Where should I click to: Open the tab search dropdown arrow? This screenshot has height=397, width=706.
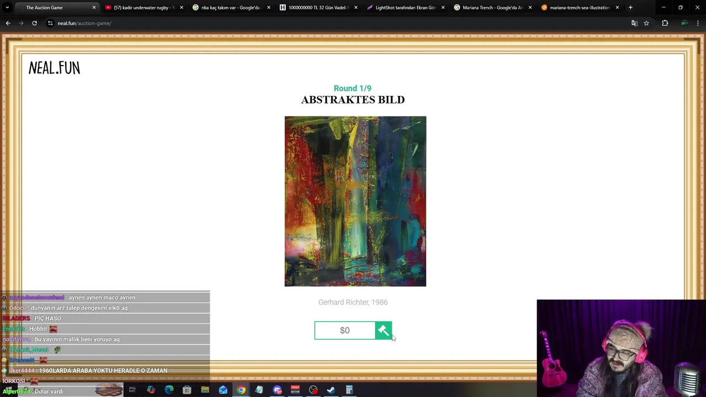pyautogui.click(x=7, y=8)
